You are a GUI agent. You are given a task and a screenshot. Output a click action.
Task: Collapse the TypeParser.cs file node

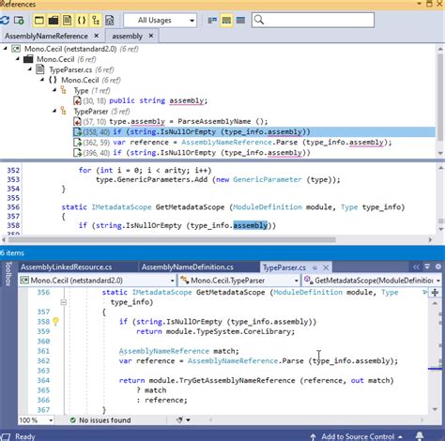click(30, 69)
